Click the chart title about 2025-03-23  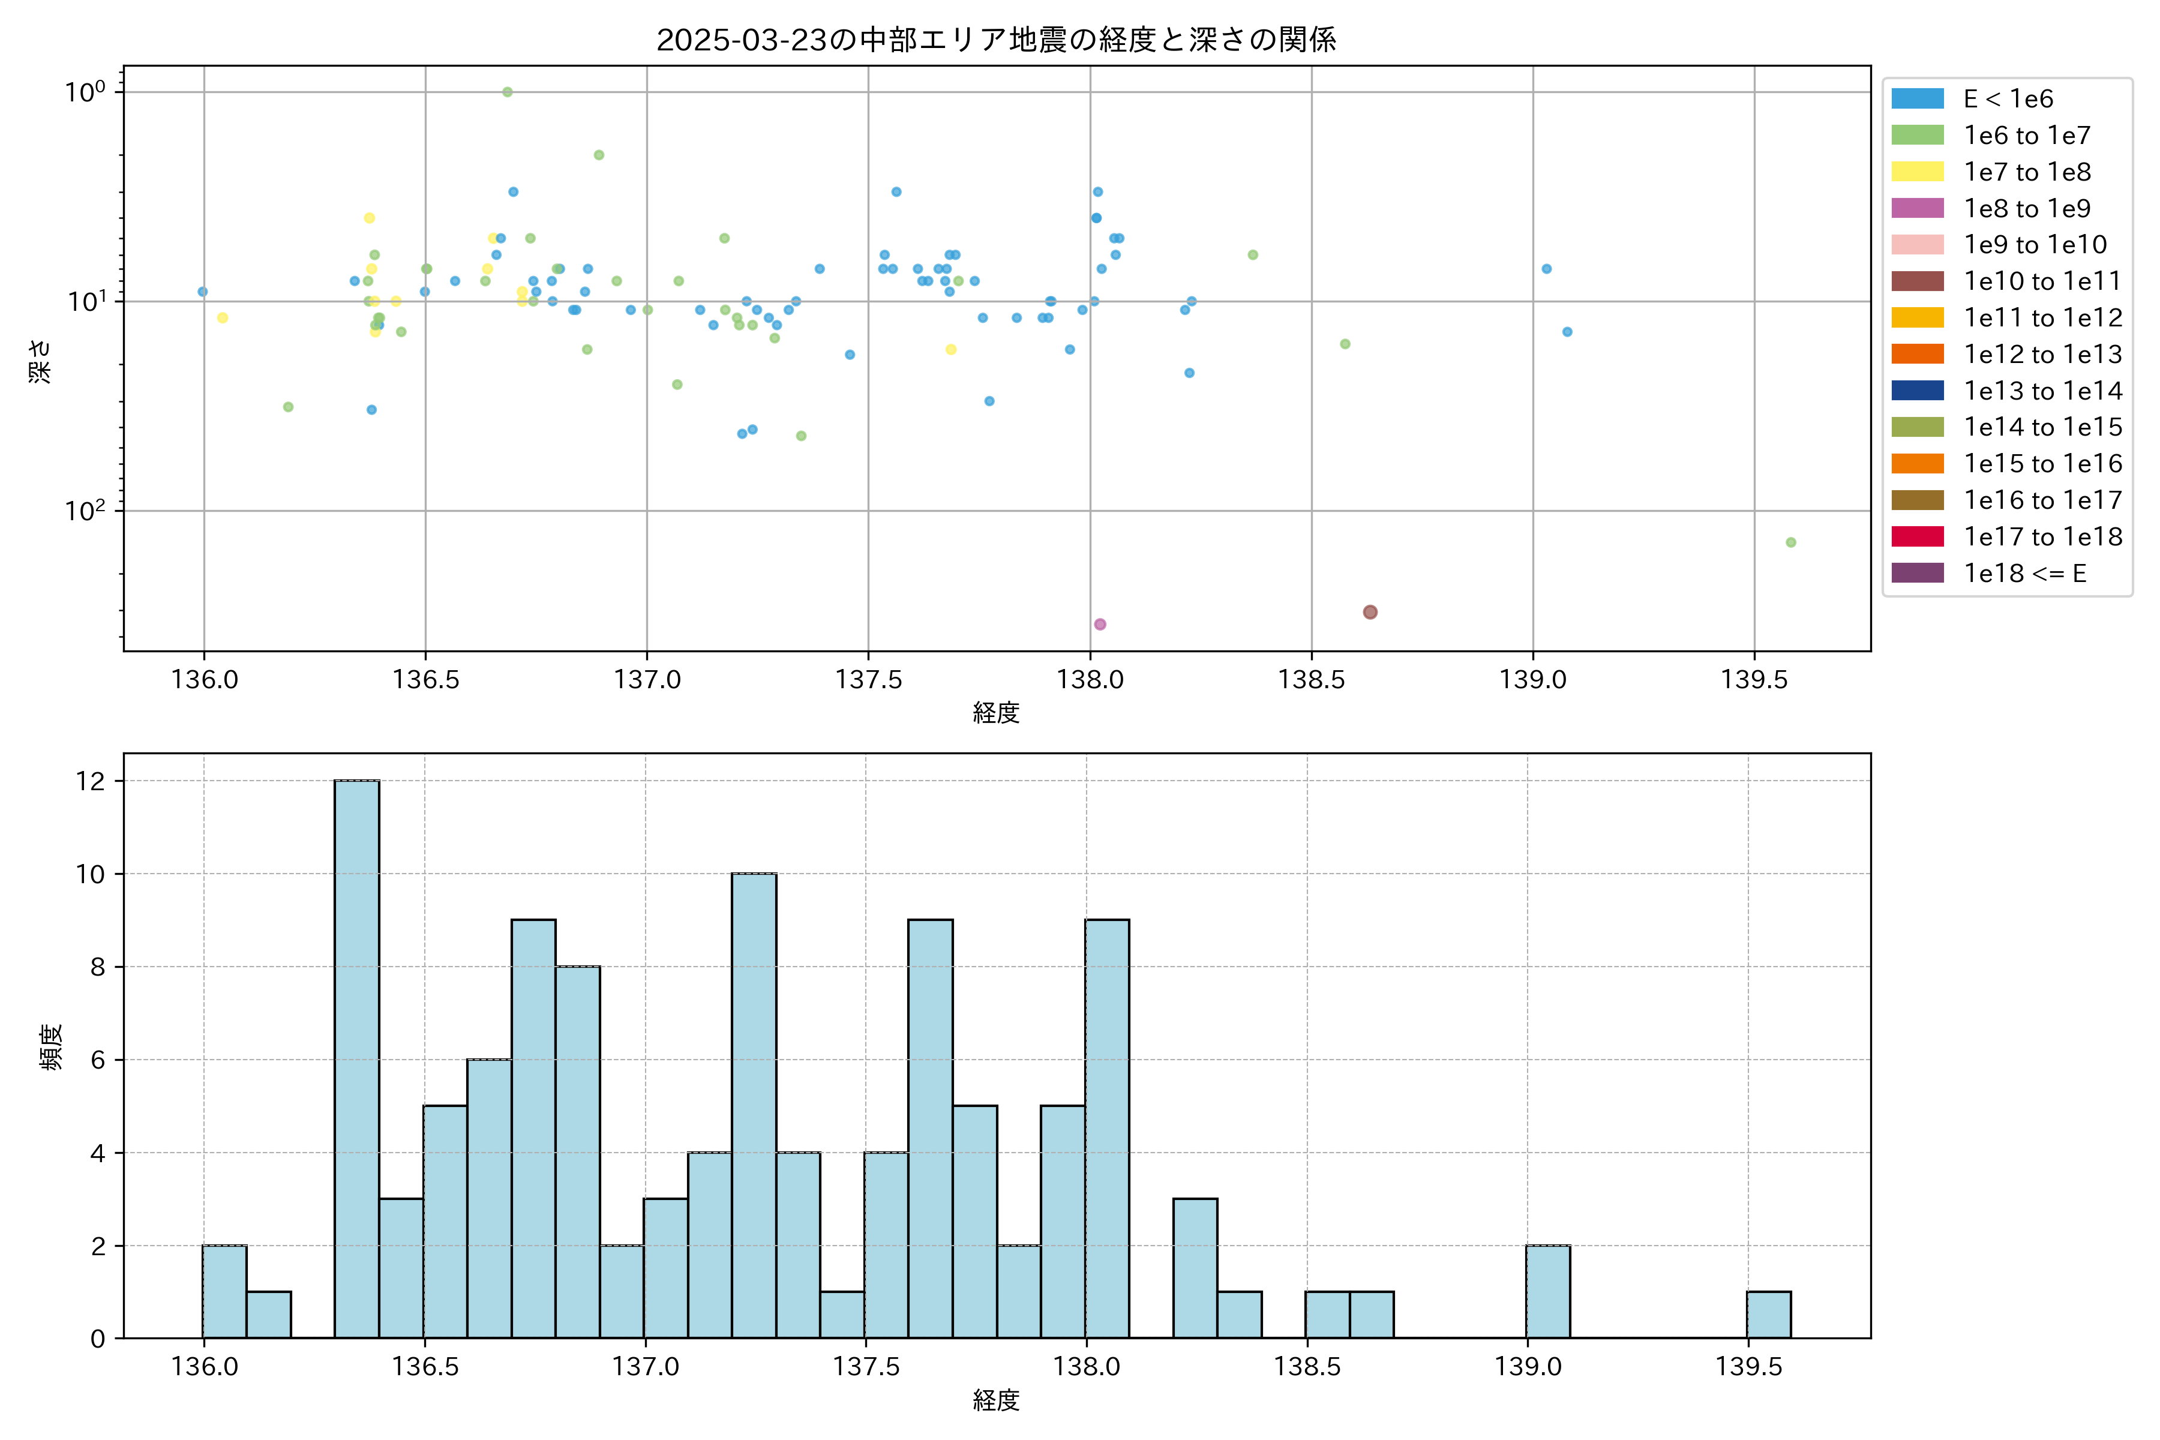click(995, 40)
